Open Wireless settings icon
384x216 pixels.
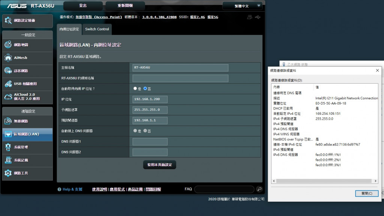(x=8, y=121)
